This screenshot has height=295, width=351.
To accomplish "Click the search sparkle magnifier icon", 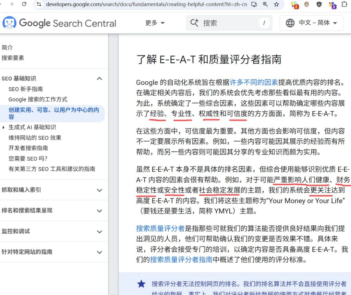I will point(194,23).
